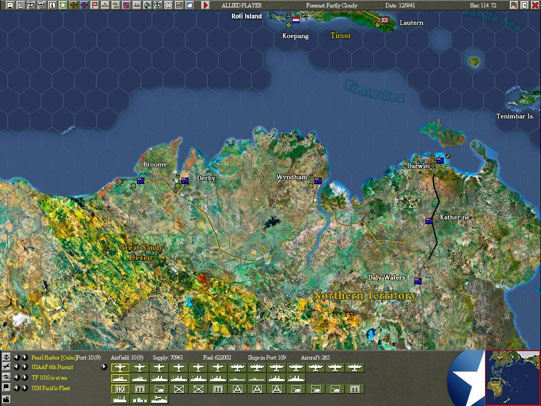Click the Koepang base on Timor
Screen dimensions: 541x406
pos(289,25)
